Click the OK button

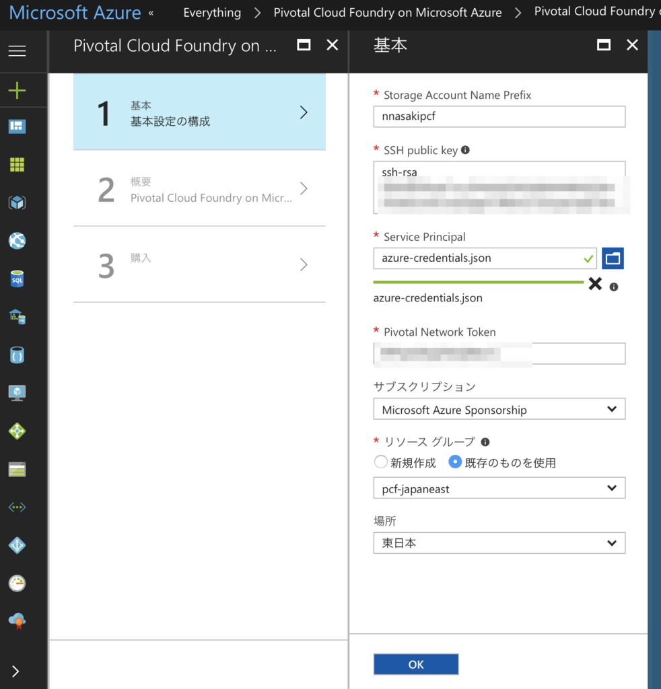tap(415, 664)
